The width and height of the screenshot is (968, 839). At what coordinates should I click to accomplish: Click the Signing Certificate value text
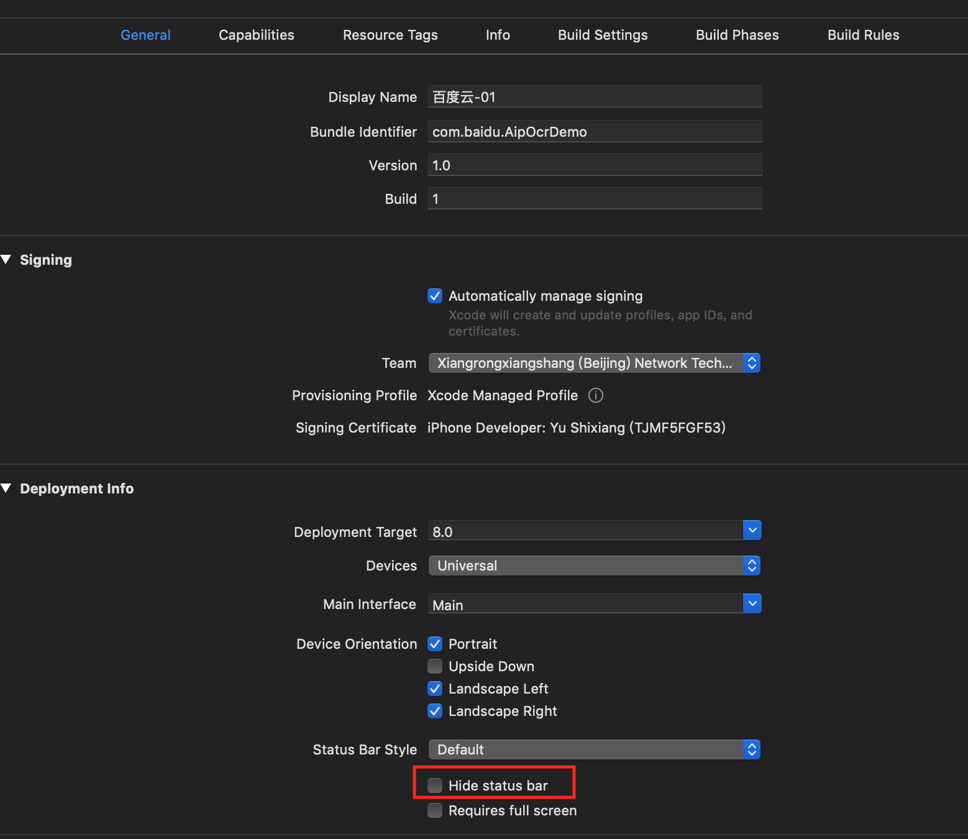tap(577, 428)
